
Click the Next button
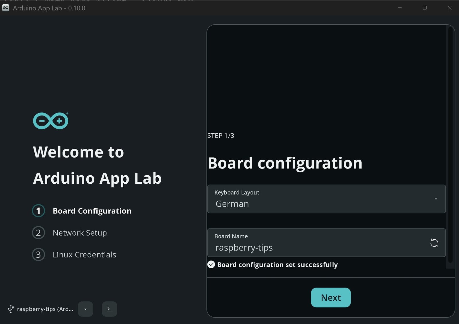tap(331, 298)
